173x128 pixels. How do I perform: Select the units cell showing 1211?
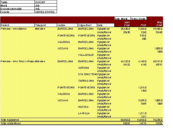144,117
